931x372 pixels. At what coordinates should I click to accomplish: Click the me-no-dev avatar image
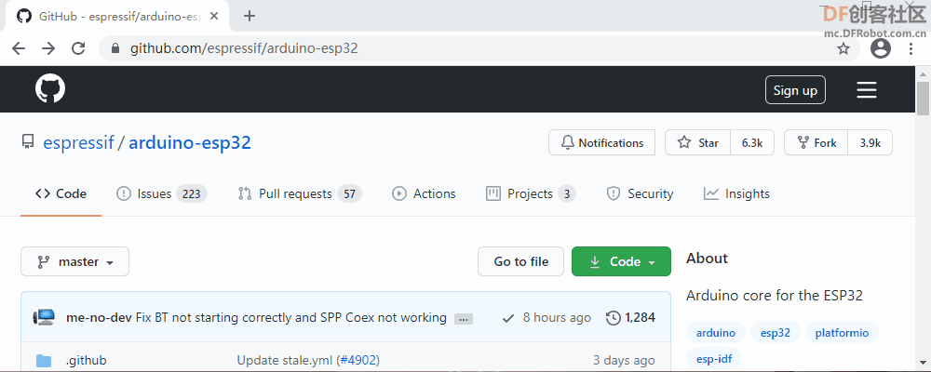click(x=44, y=317)
